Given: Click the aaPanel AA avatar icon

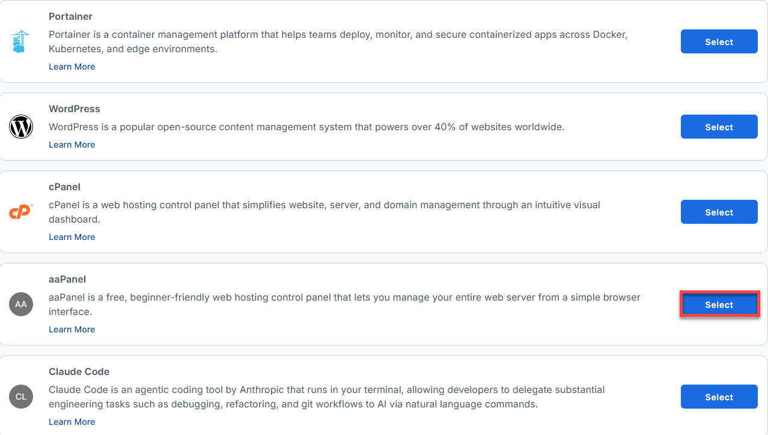Looking at the screenshot, I should tap(21, 304).
